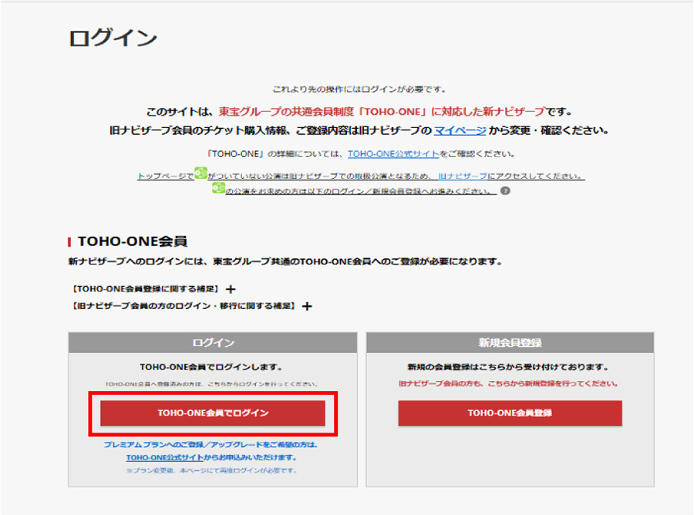Expand TOHO-ONE会員登録に関する補足 with the plus icon

click(231, 289)
